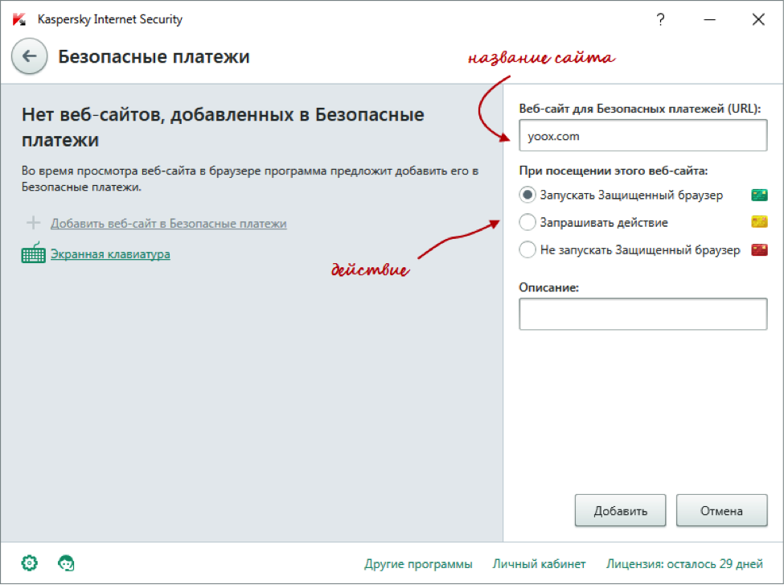Click the red card icon beside Не запускать
The height and width of the screenshot is (585, 784).
click(759, 249)
